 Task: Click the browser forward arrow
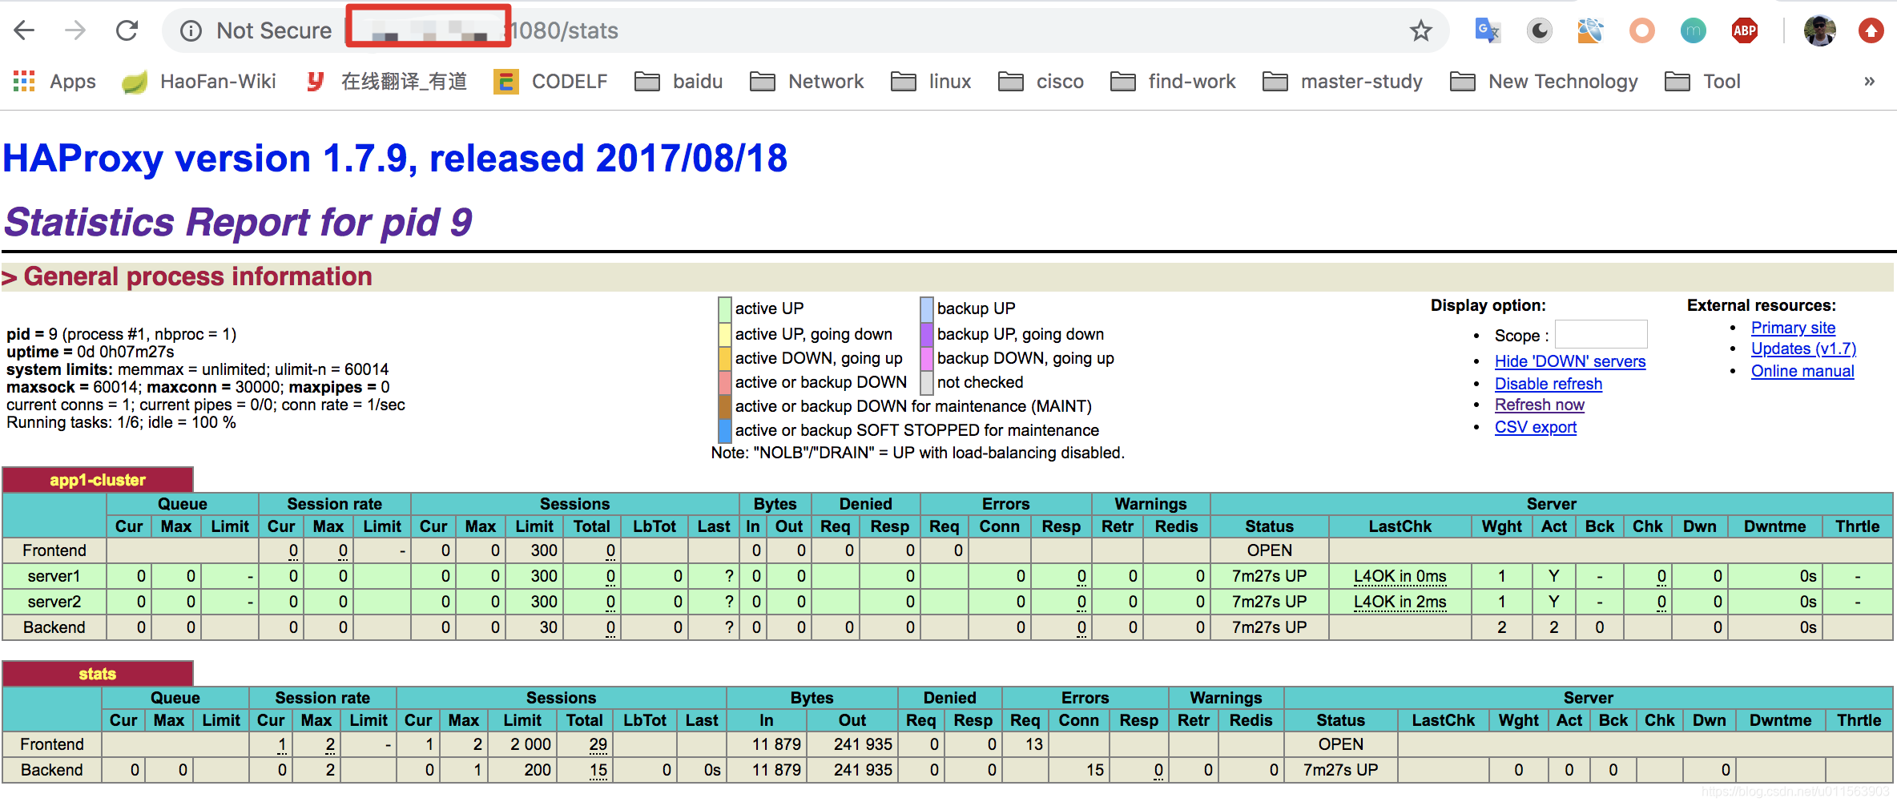[x=75, y=30]
